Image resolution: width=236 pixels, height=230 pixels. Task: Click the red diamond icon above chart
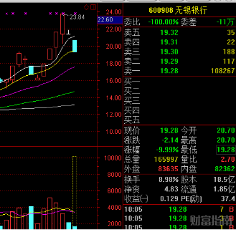point(86,8)
